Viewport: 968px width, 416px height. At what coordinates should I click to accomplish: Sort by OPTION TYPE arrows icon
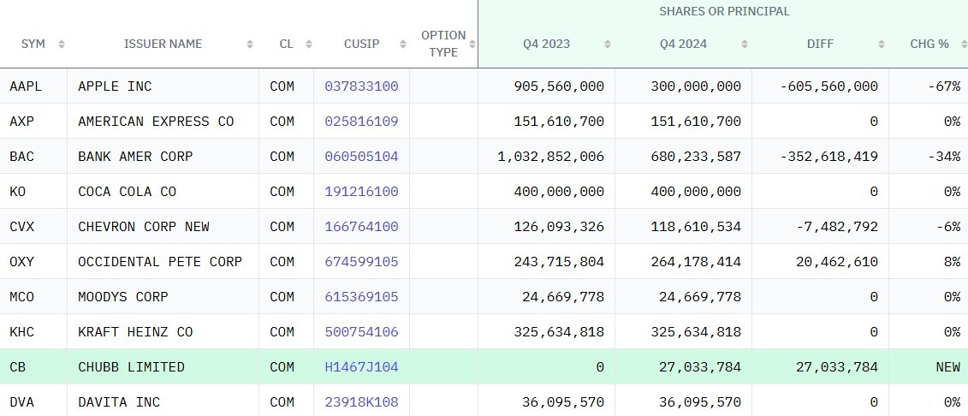(472, 45)
